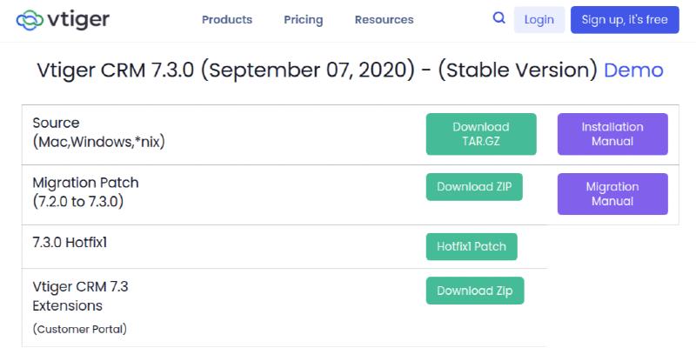Get the Hotfix1 Patch
The width and height of the screenshot is (696, 348).
[x=472, y=246]
